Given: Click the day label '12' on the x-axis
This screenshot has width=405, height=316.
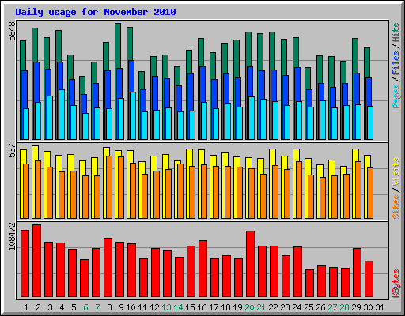Looking at the screenshot, I should [x=154, y=307].
